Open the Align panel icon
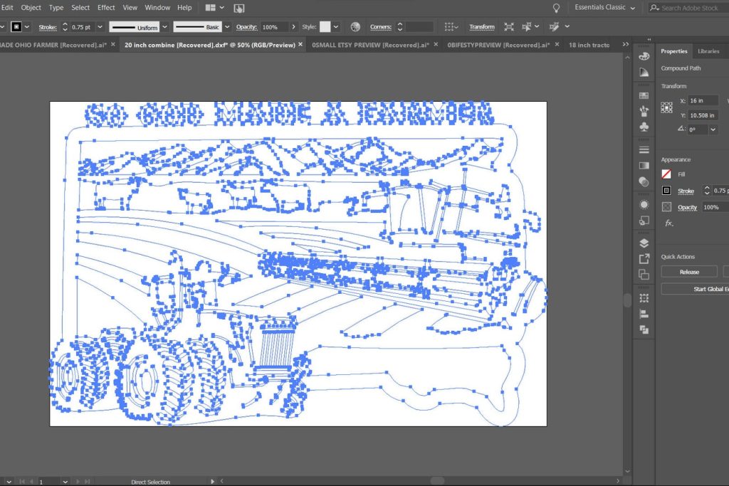Viewport: 729px width, 486px height. coord(644,313)
